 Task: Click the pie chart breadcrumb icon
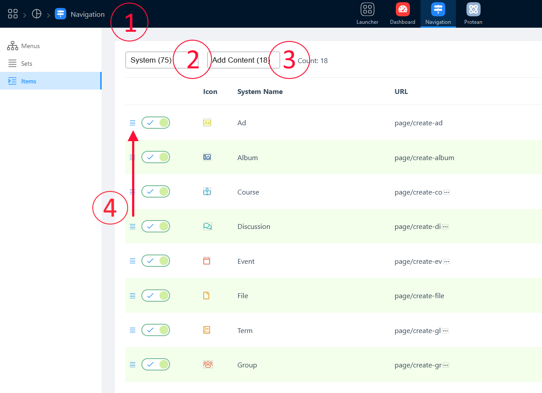(37, 14)
